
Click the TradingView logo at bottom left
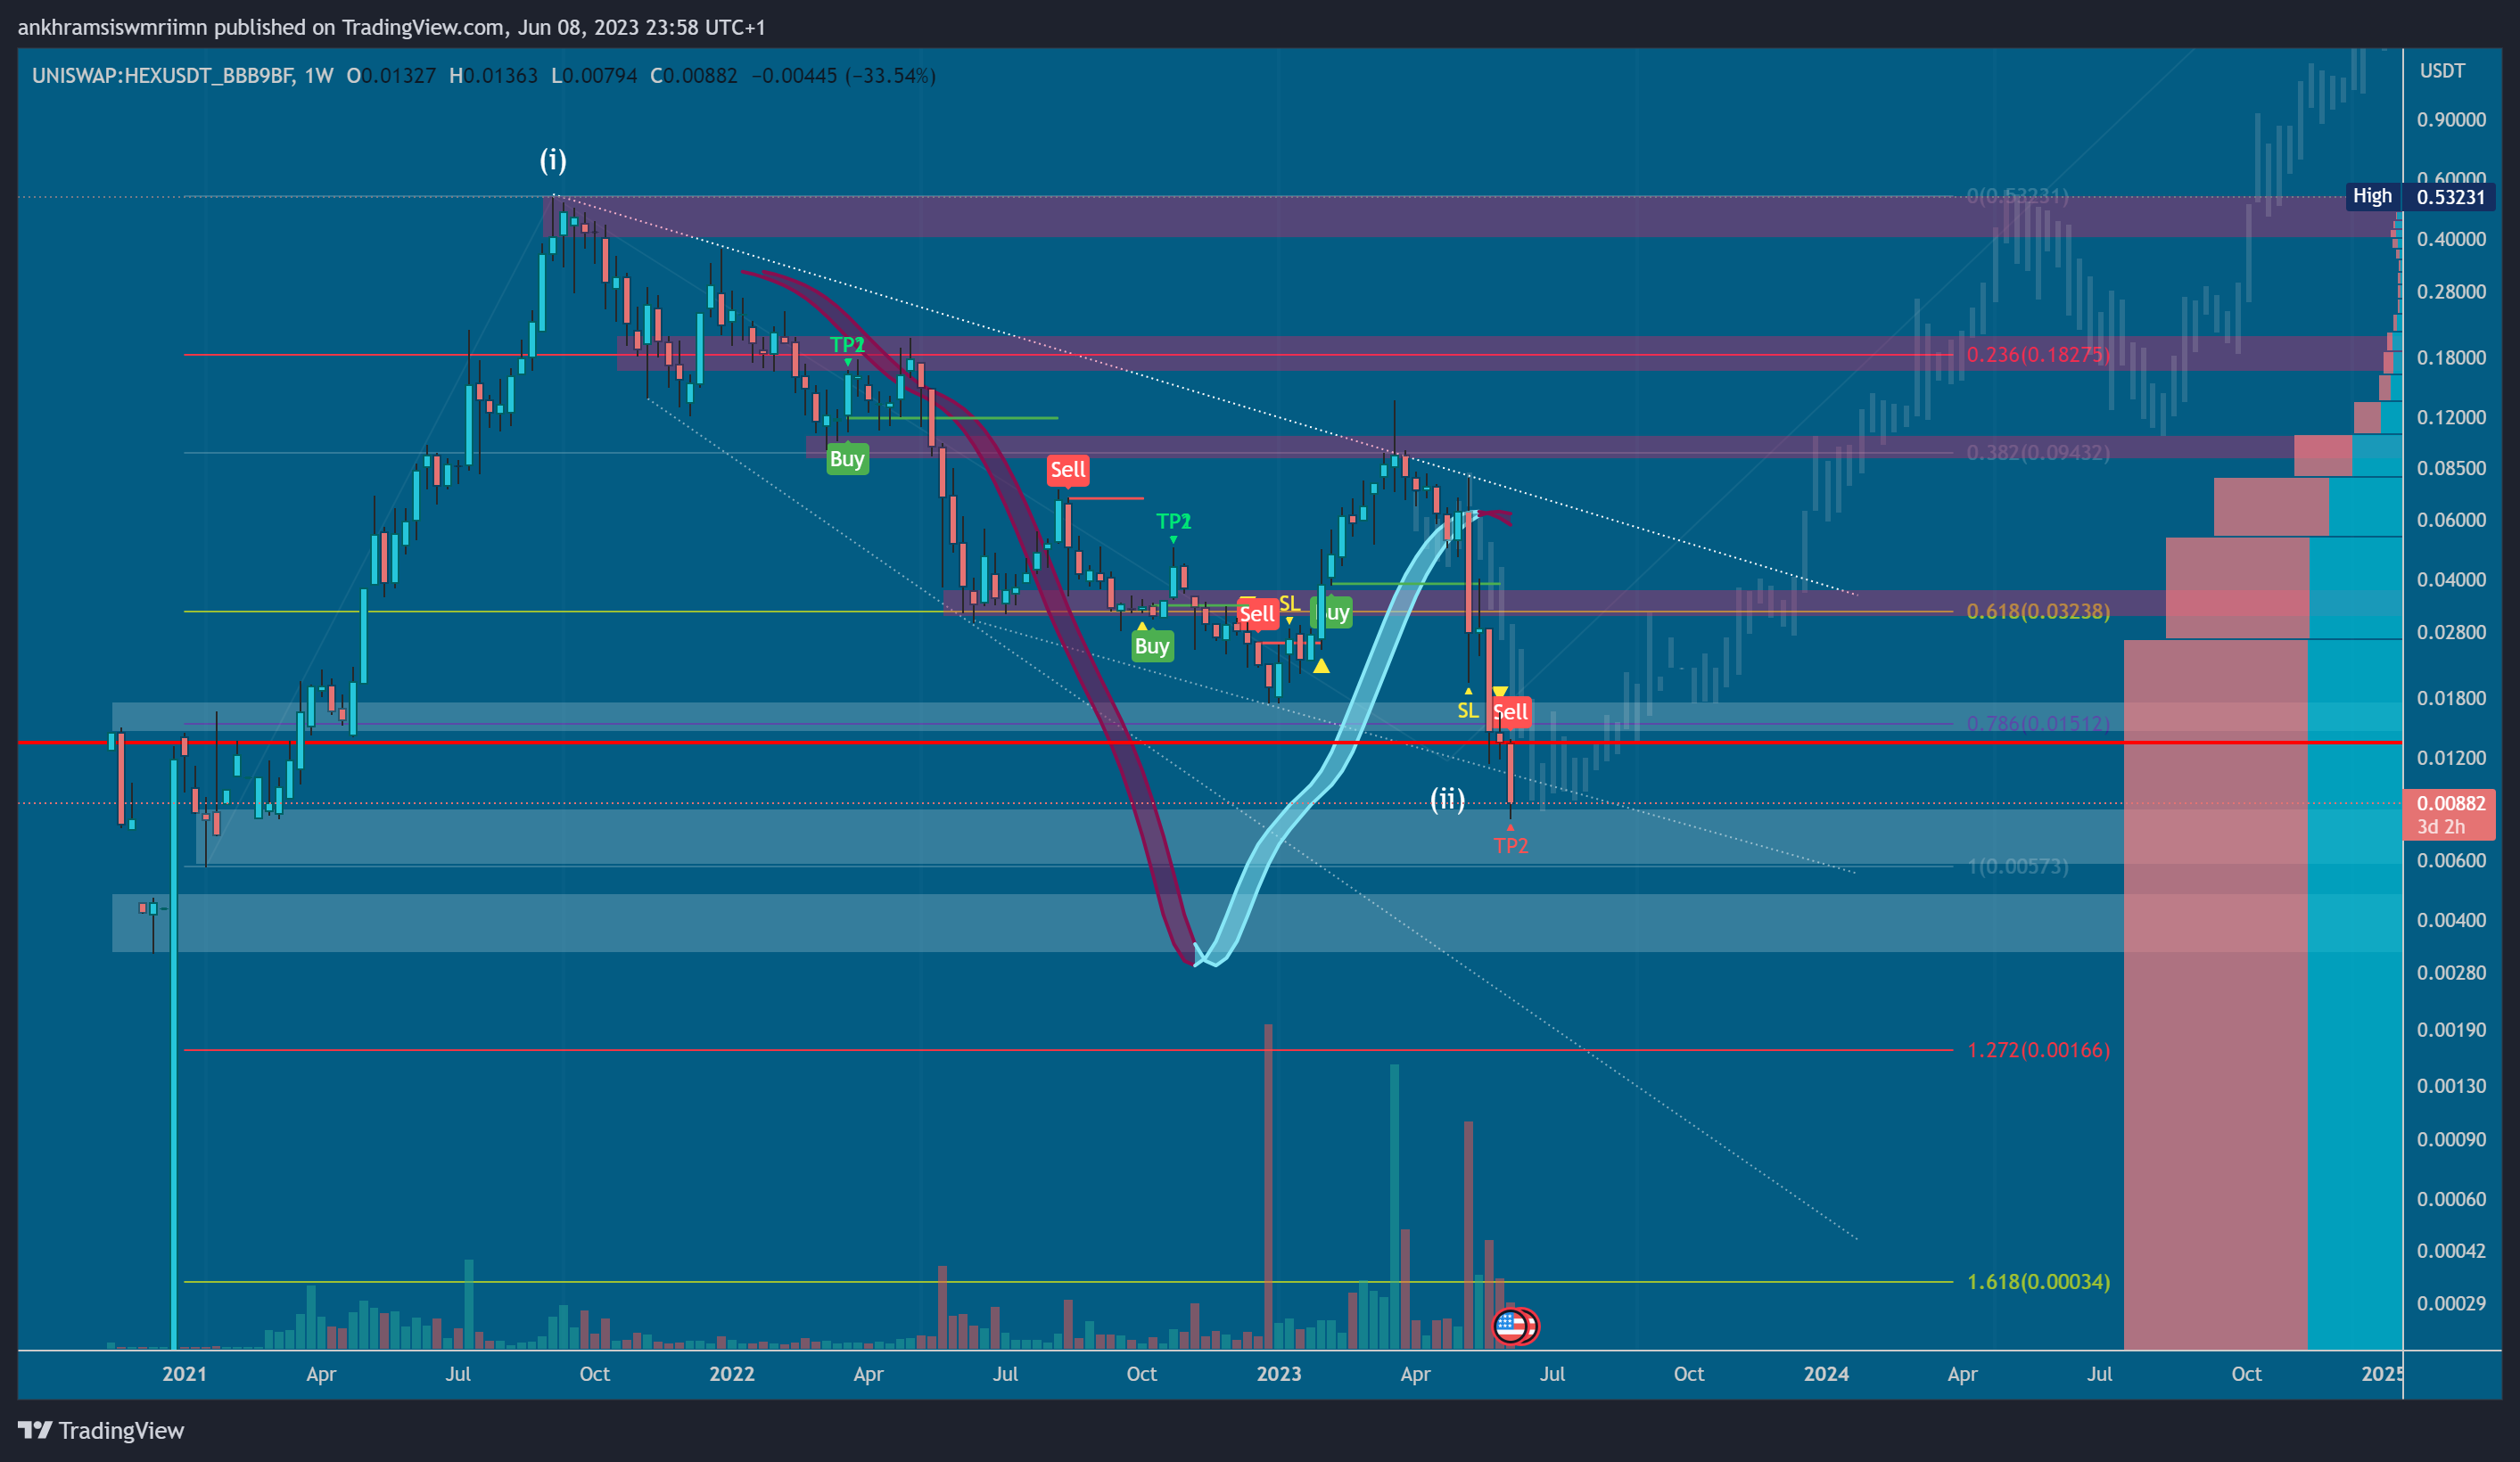101,1430
